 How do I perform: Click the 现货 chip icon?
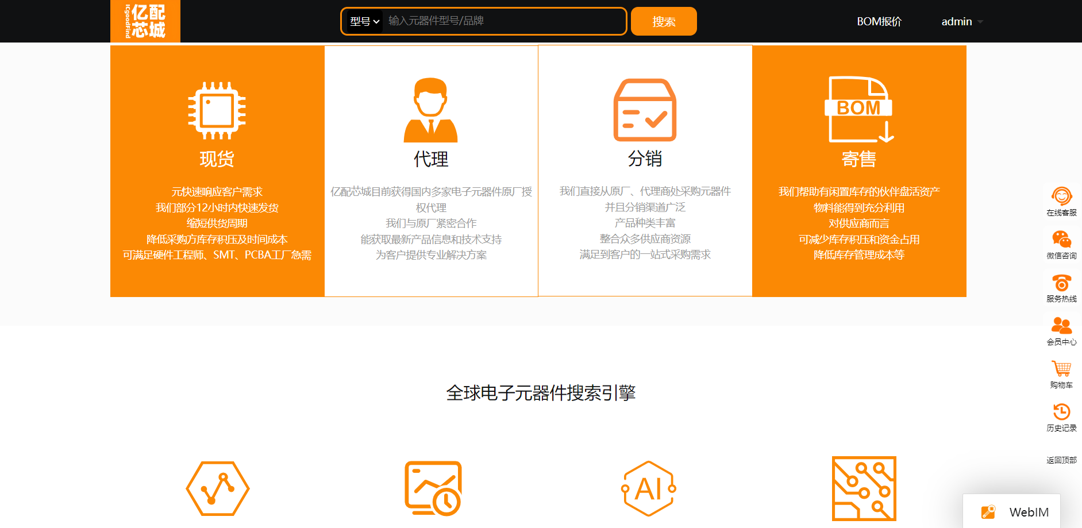click(x=217, y=111)
